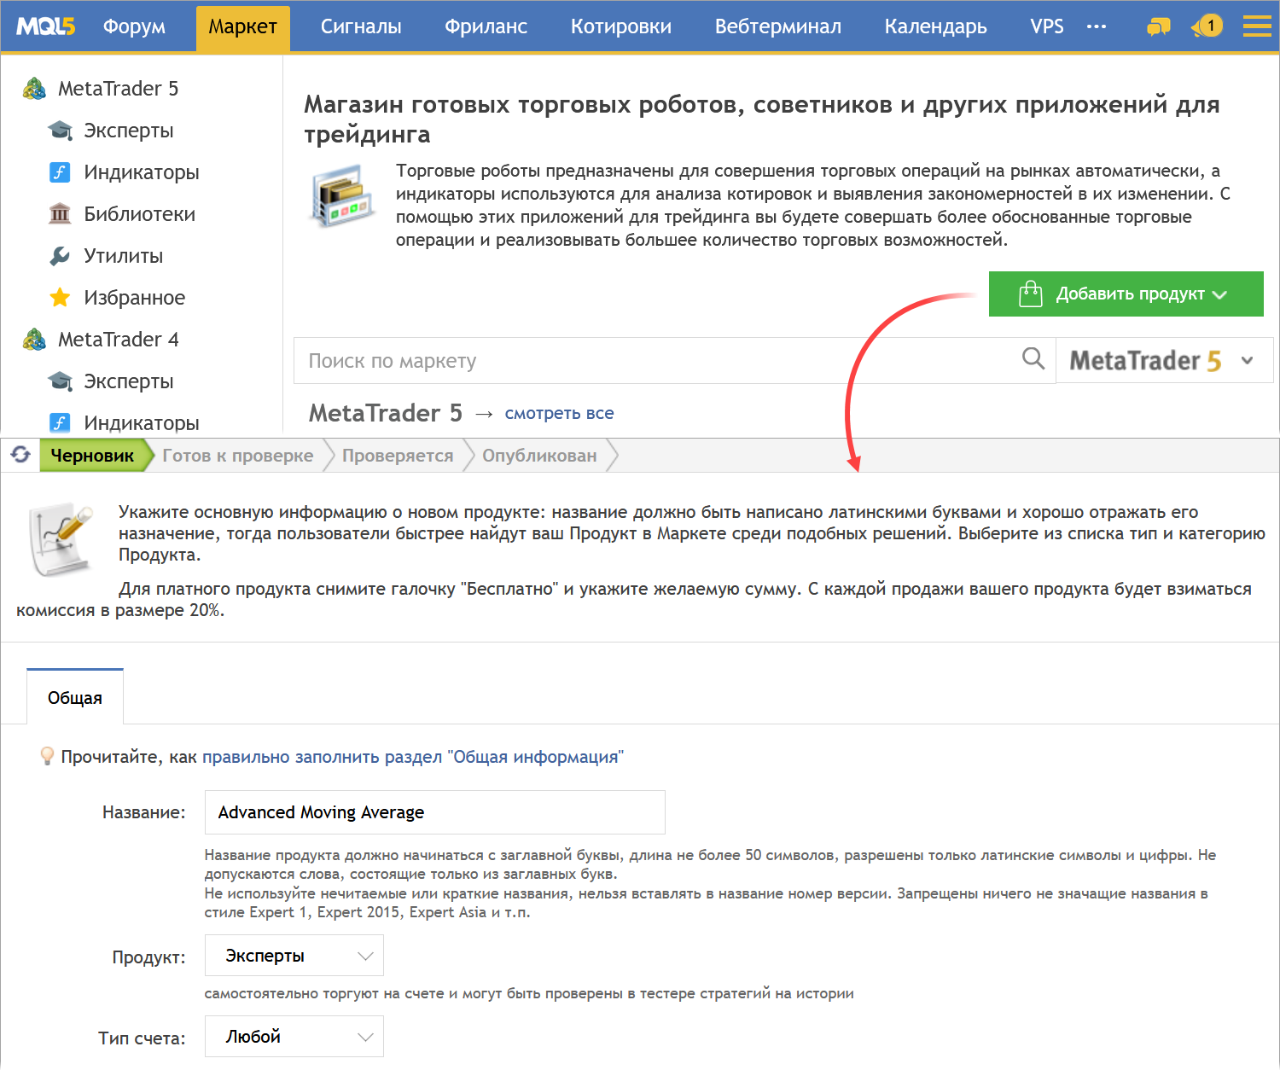Viewport: 1280px width, 1070px height.
Task: Click the MetaTrader 5 Индикаторы icon
Action: [x=60, y=172]
